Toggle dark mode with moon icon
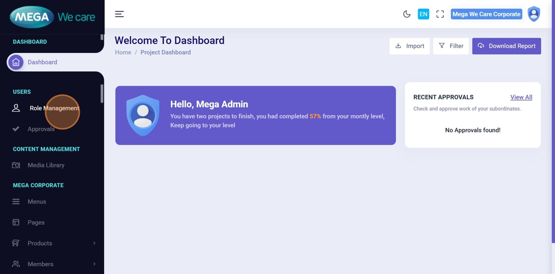The image size is (555, 274). tap(407, 14)
